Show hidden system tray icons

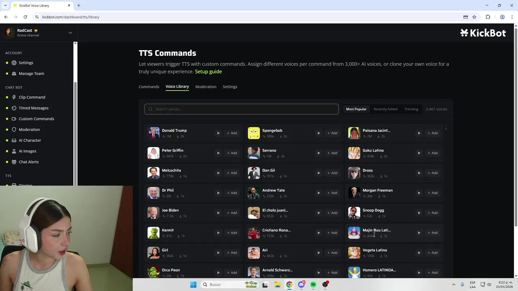(x=454, y=285)
